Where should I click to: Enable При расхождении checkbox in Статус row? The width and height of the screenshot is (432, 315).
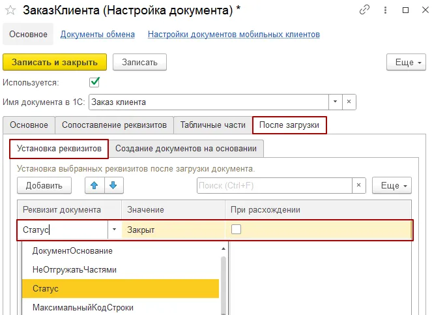pos(236,230)
